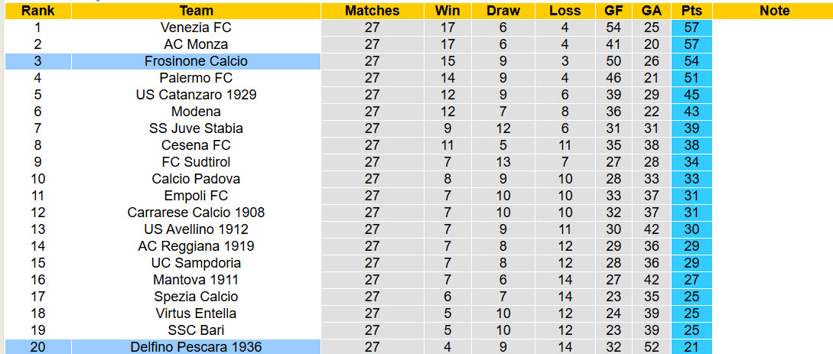833x354 pixels.
Task: Click Modena's points cell showing 43
Action: pyautogui.click(x=691, y=112)
